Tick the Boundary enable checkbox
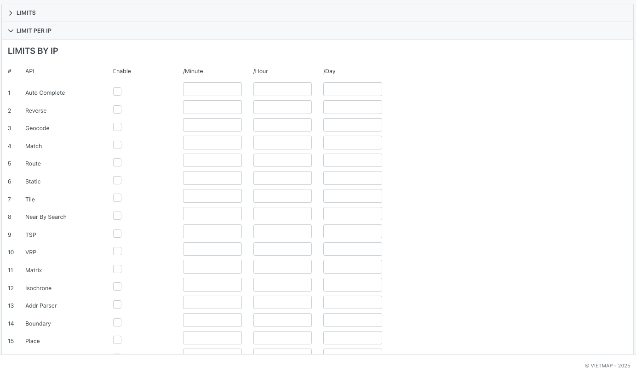This screenshot has height=372, width=636. tap(117, 322)
